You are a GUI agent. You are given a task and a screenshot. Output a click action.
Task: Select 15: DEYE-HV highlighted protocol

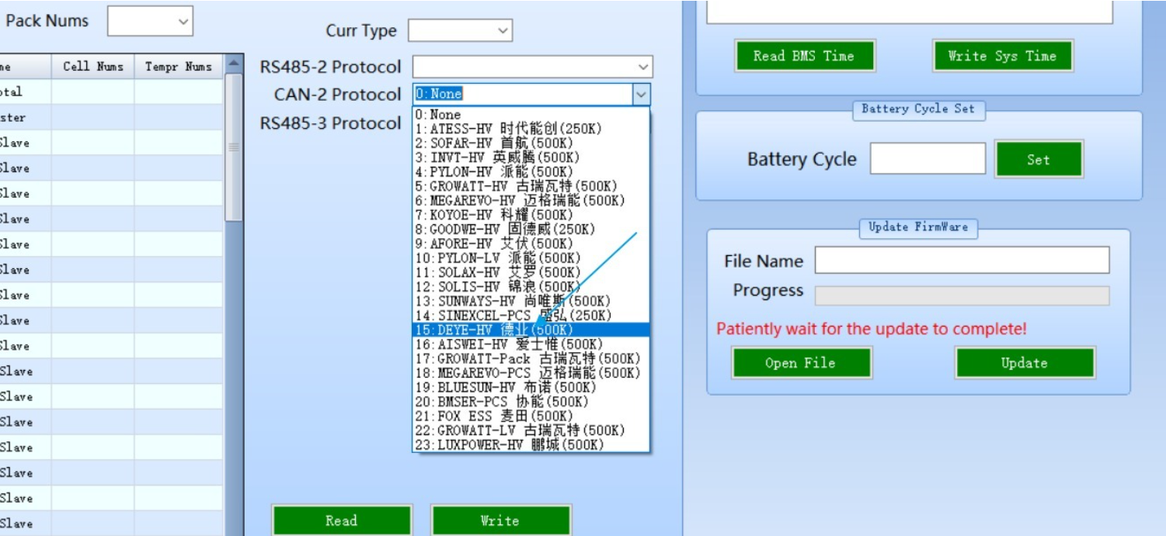click(531, 330)
